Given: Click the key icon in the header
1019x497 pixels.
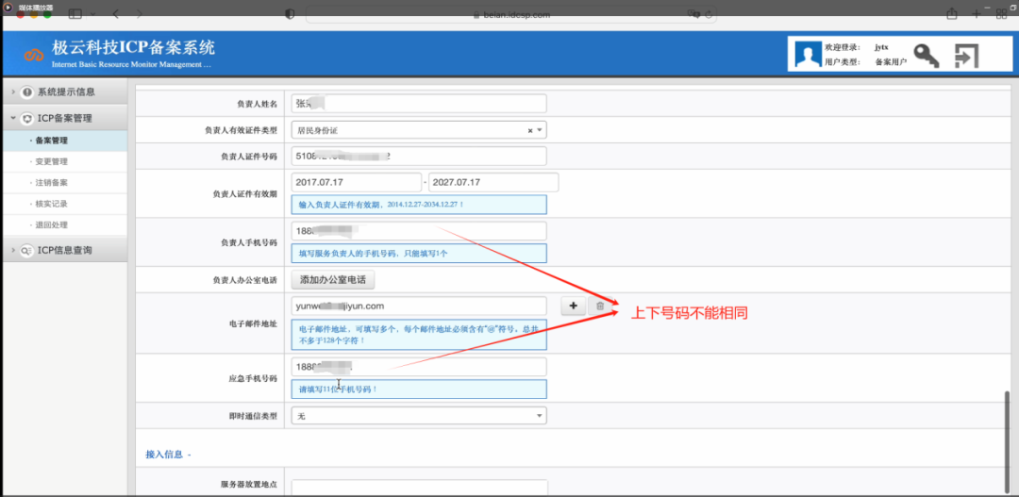Looking at the screenshot, I should [x=926, y=57].
